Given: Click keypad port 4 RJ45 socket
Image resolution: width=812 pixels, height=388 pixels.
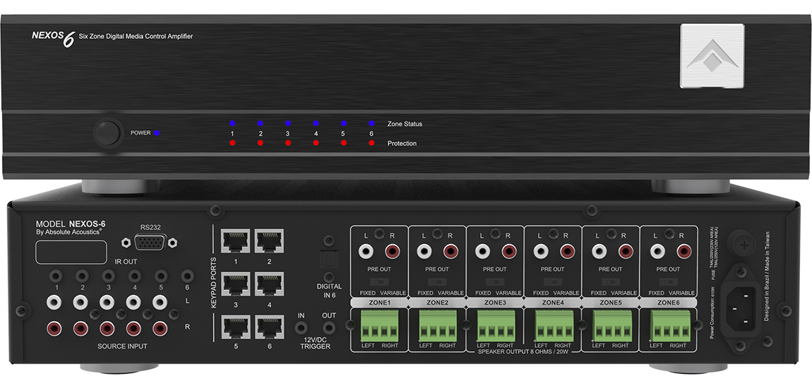Looking at the screenshot, I should (x=269, y=284).
